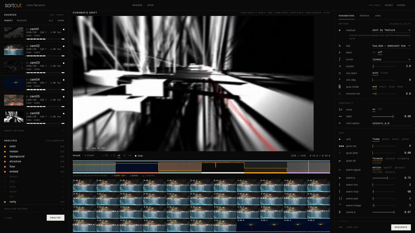Select the cam05 source thumbnail

14,100
